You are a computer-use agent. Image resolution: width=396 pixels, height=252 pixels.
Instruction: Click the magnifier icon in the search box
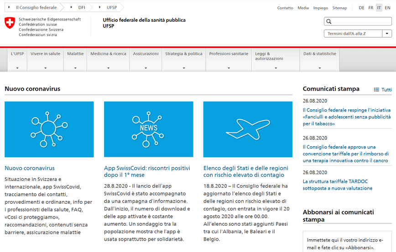pos(329,21)
